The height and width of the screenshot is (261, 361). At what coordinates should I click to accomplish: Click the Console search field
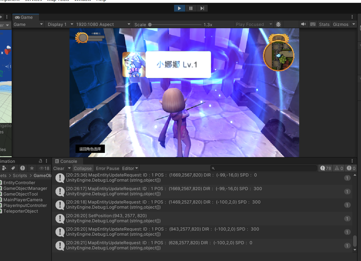[264, 168]
